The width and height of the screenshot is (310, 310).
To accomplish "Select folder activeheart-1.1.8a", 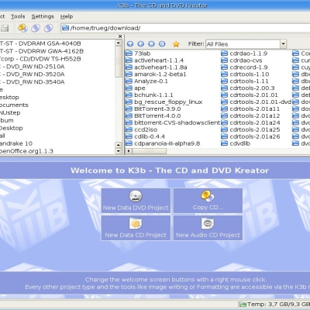I will coord(160,67).
